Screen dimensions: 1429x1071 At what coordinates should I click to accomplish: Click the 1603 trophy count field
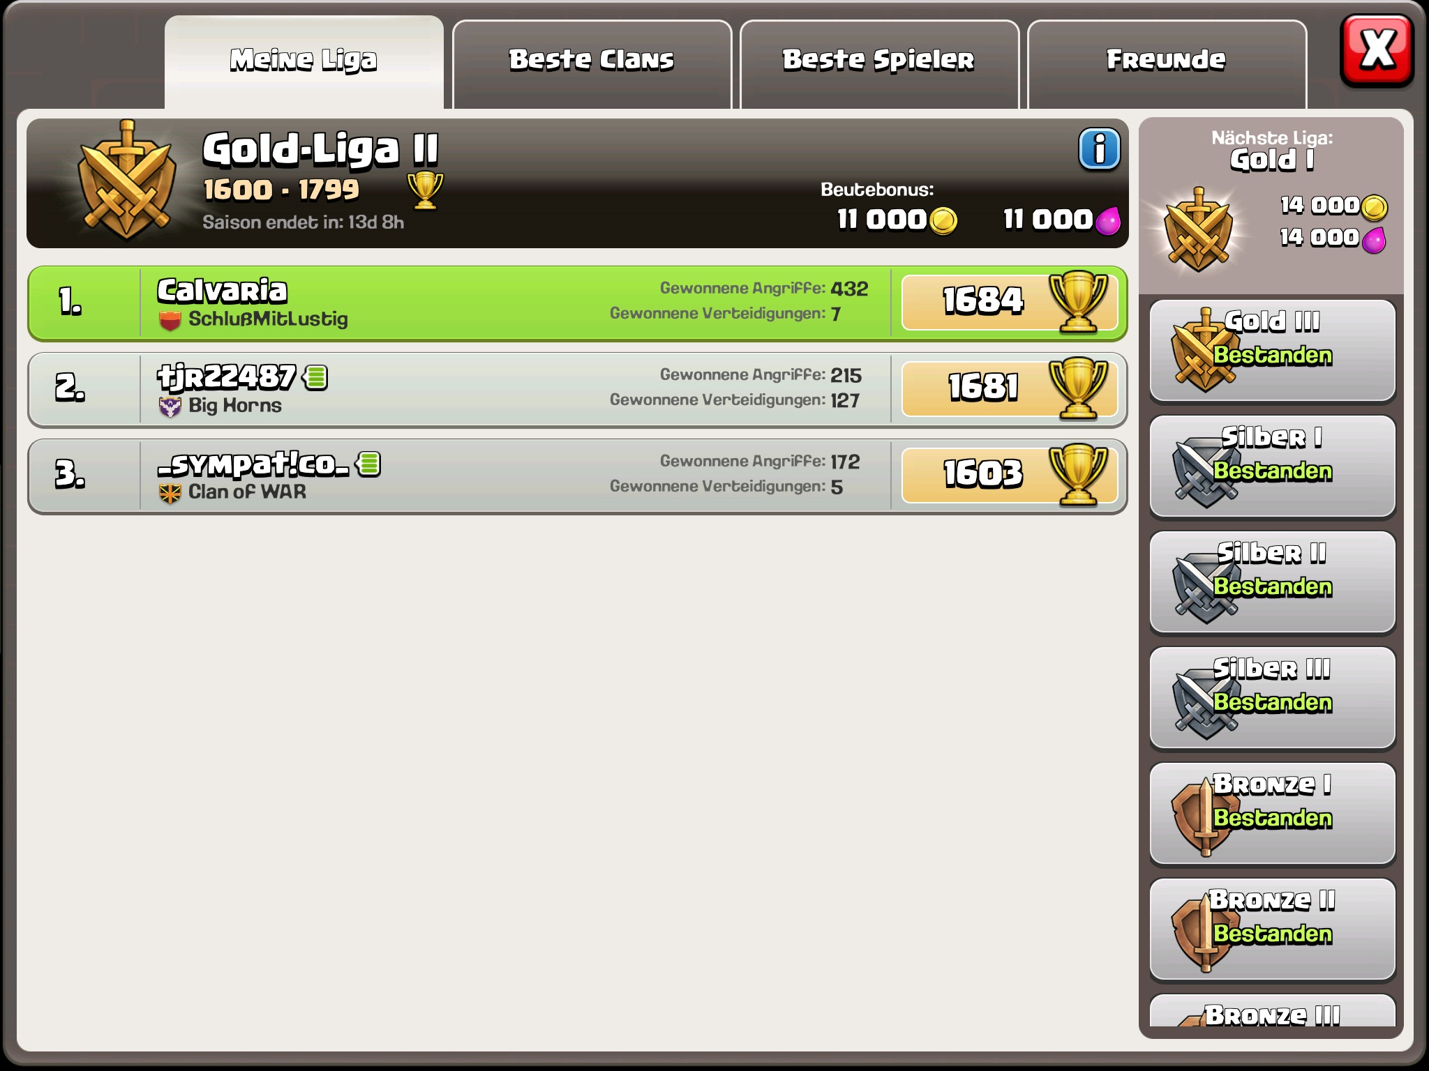coord(1010,476)
